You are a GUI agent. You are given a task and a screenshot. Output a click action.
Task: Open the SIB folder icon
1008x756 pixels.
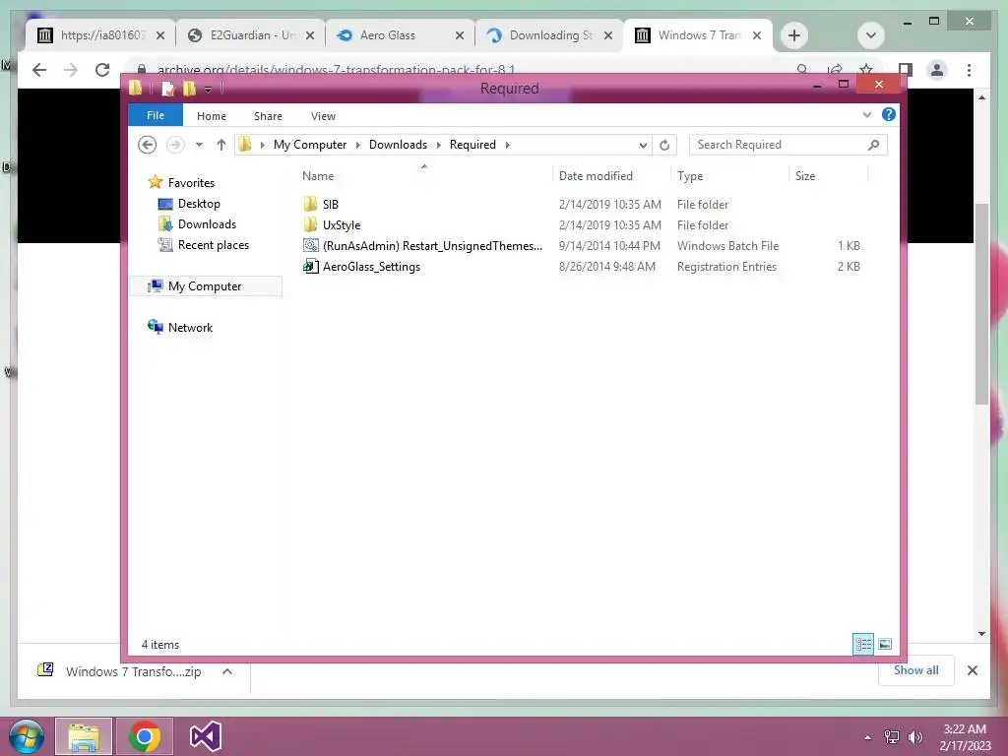[310, 205]
